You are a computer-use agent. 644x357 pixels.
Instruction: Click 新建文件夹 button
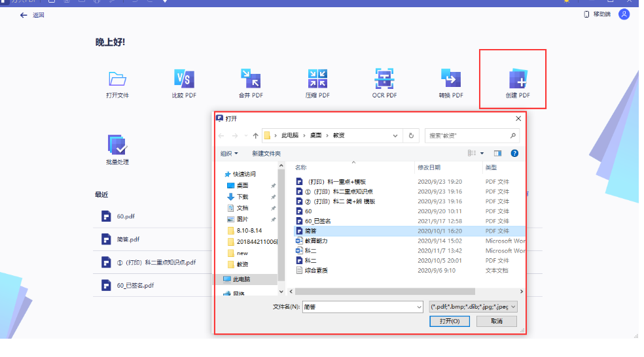tap(266, 154)
